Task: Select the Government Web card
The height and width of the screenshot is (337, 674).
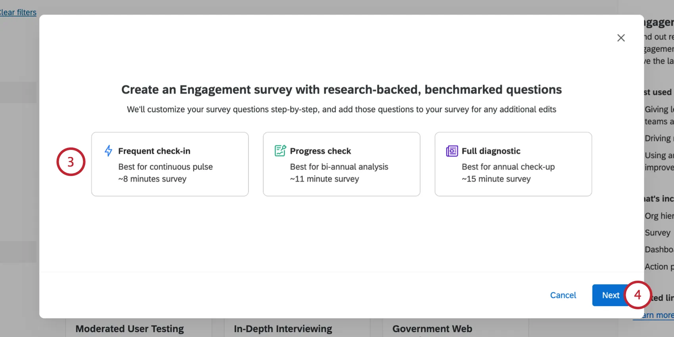Action: [432, 329]
